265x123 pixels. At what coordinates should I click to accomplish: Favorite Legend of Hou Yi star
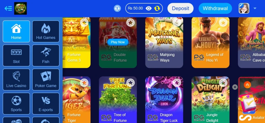[223, 22]
